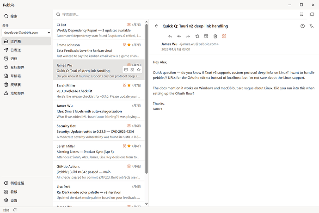The image size is (319, 213).
Task: Click the sender name James Wu in header
Action: 169,44
